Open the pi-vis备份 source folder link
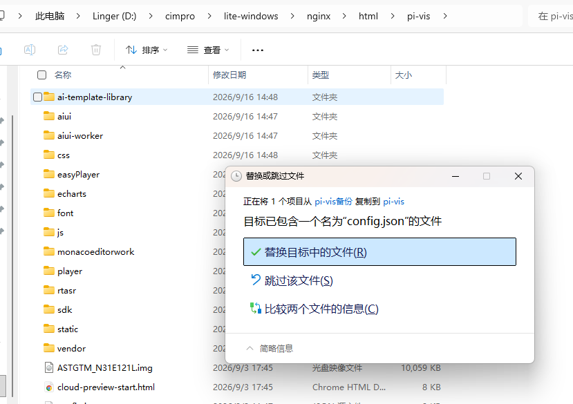The width and height of the screenshot is (573, 404). tap(333, 201)
